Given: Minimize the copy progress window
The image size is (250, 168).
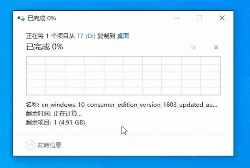Looking at the screenshot, I should pyautogui.click(x=177, y=18).
